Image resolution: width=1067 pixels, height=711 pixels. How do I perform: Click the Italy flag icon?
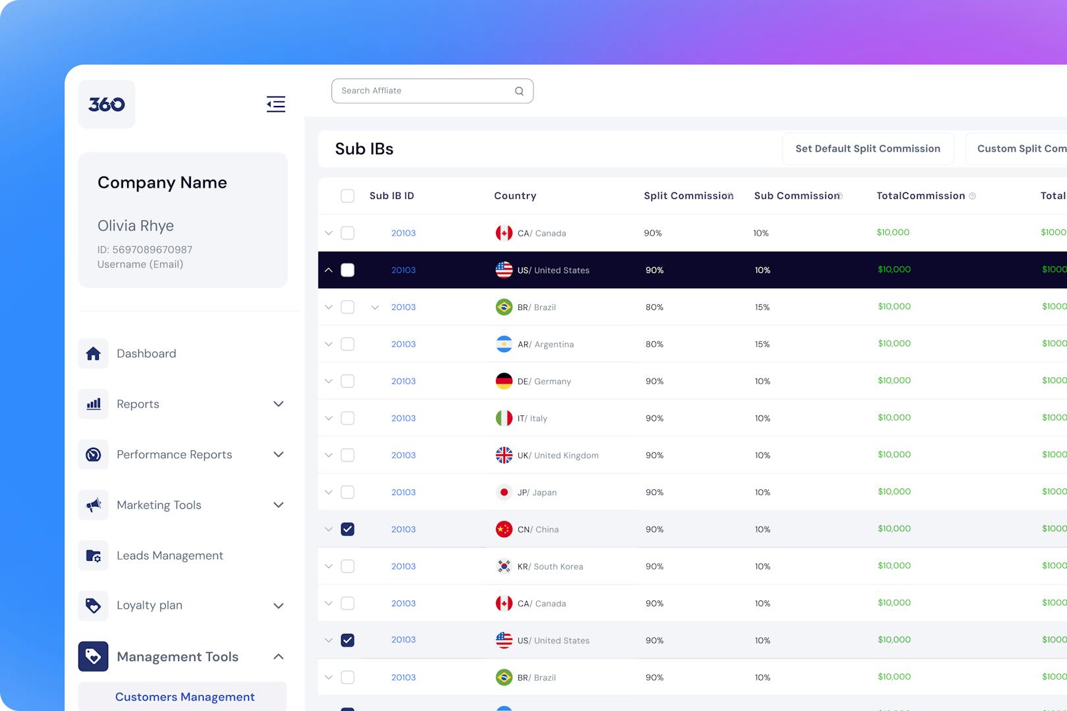(504, 418)
